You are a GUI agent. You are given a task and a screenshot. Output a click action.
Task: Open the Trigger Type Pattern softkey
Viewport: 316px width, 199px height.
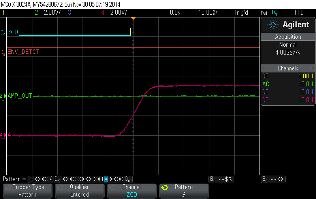[28, 191]
